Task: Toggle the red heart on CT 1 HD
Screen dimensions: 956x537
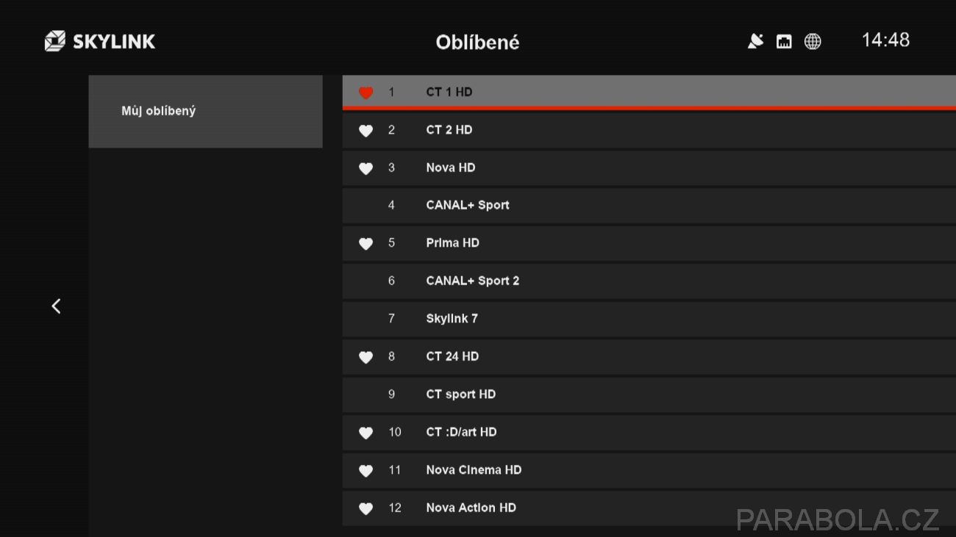Action: coord(365,93)
